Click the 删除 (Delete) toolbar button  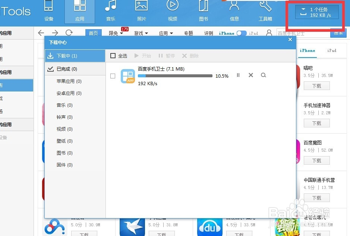(190, 56)
